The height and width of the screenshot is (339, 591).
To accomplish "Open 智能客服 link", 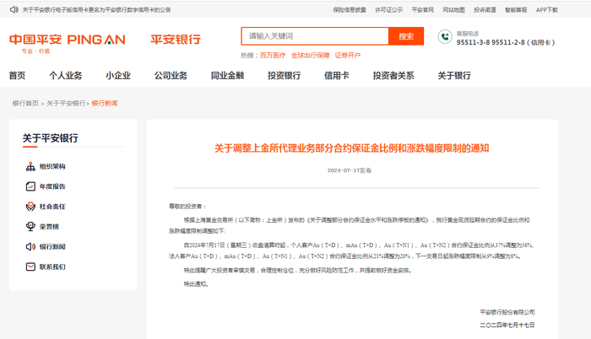I will (516, 10).
